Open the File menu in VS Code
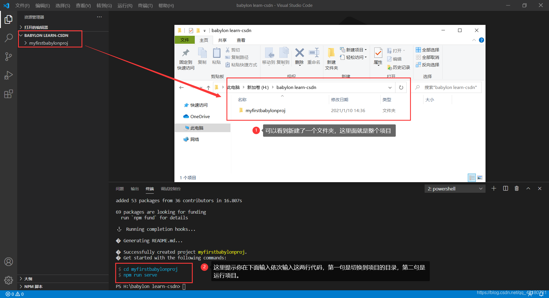The image size is (549, 298). click(x=23, y=5)
